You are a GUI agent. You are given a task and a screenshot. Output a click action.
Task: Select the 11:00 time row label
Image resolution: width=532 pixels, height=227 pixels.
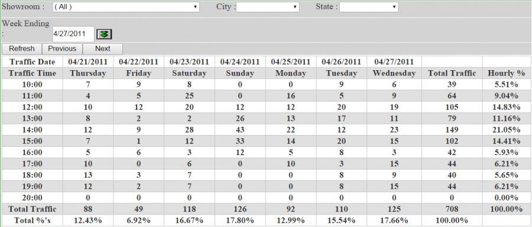[33, 96]
